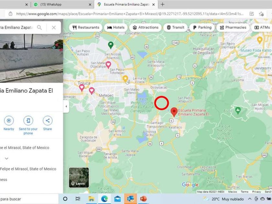The height and width of the screenshot is (204, 272).
Task: Open Cortana circle icon in taskbar
Action: coord(65,199)
